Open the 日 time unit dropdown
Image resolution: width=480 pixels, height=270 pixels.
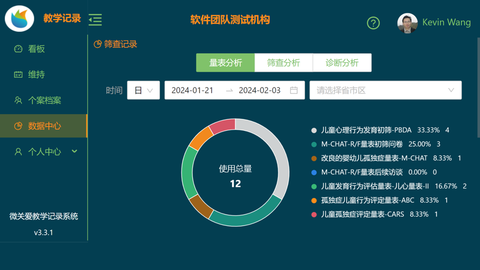point(144,90)
